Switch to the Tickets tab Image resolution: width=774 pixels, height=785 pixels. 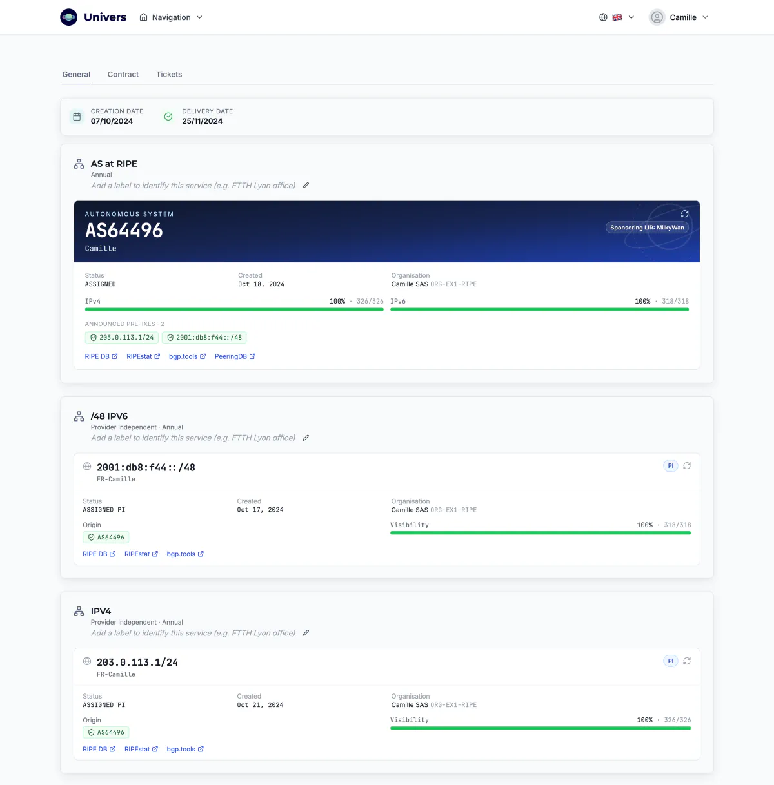click(x=169, y=74)
